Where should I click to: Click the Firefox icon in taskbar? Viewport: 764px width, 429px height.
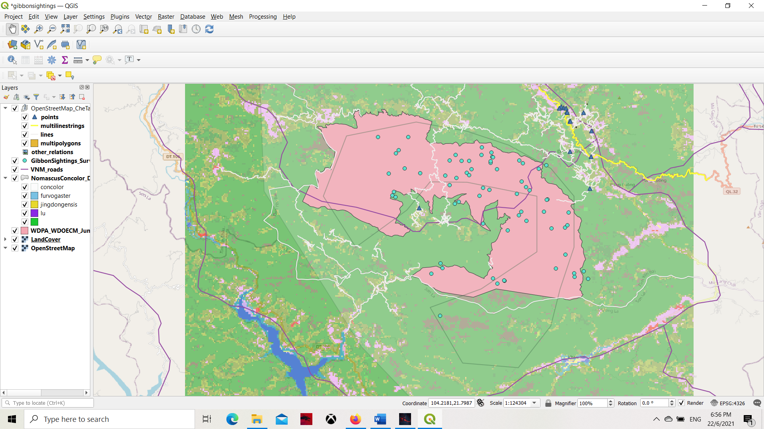click(x=355, y=419)
